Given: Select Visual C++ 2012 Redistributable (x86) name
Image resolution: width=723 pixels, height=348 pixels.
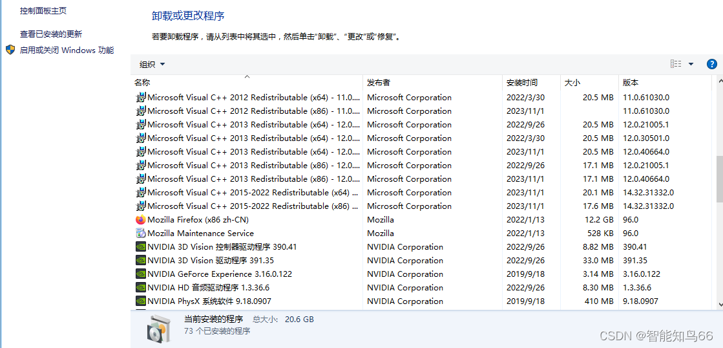Looking at the screenshot, I should (x=253, y=111).
